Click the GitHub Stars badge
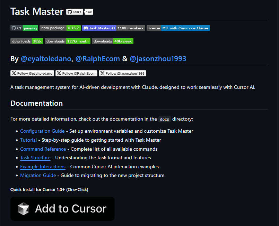Viewport: 279px width, 226px height. pos(75,12)
